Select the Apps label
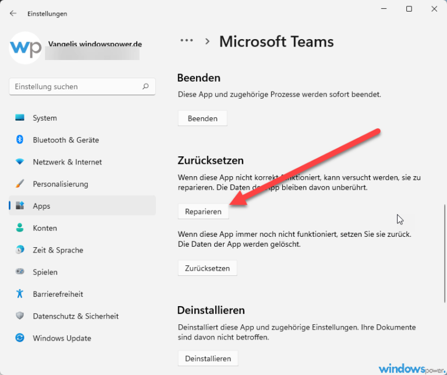This screenshot has width=447, height=375. [41, 206]
